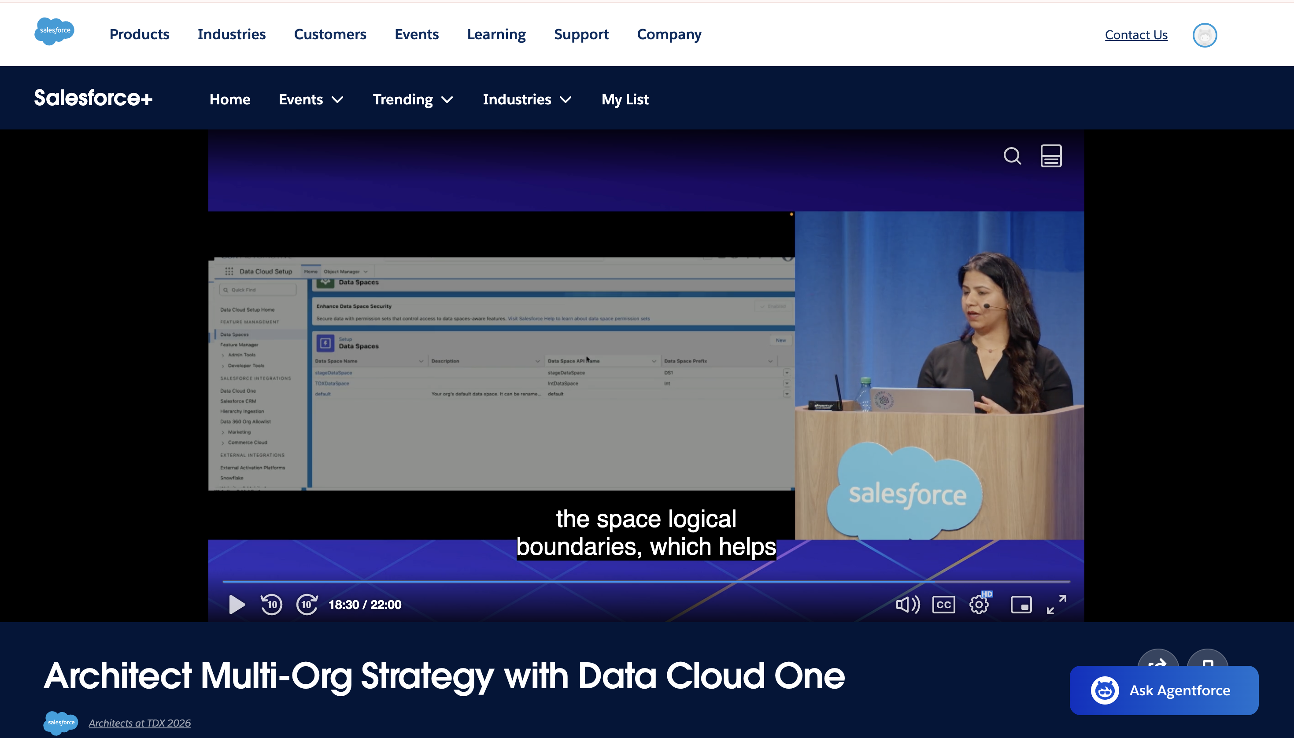Open the top-bar Industries menu
The image size is (1294, 738).
232,34
